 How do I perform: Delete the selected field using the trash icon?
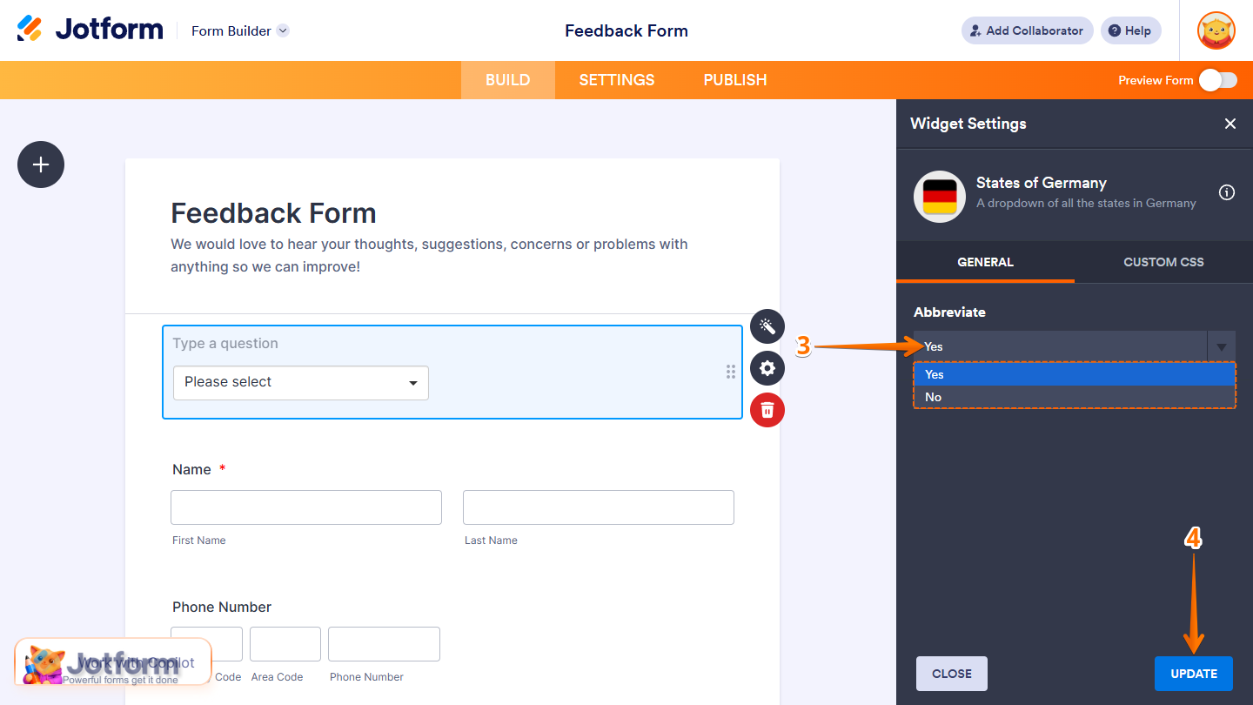pos(767,410)
